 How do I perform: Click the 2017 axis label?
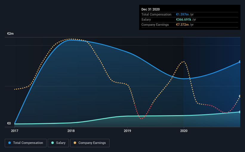15,131
